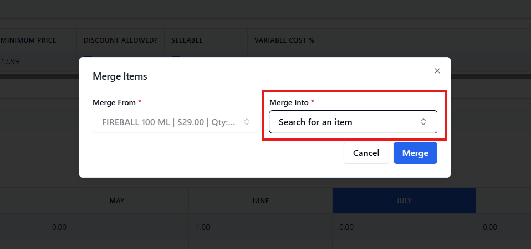The width and height of the screenshot is (531, 249).
Task: Toggle the Discount Allowed checkbox
Action: (88, 58)
